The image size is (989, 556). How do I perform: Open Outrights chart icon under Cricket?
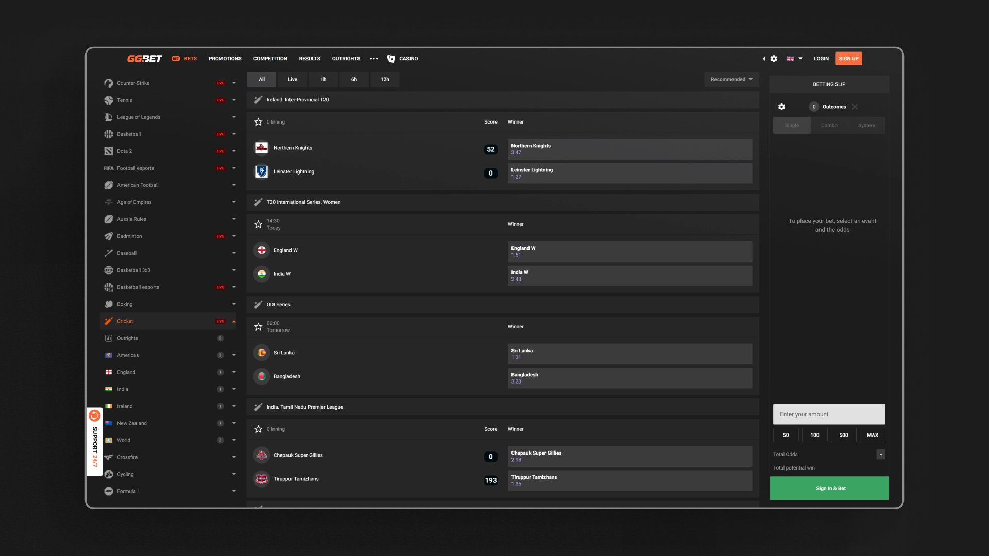click(x=109, y=338)
